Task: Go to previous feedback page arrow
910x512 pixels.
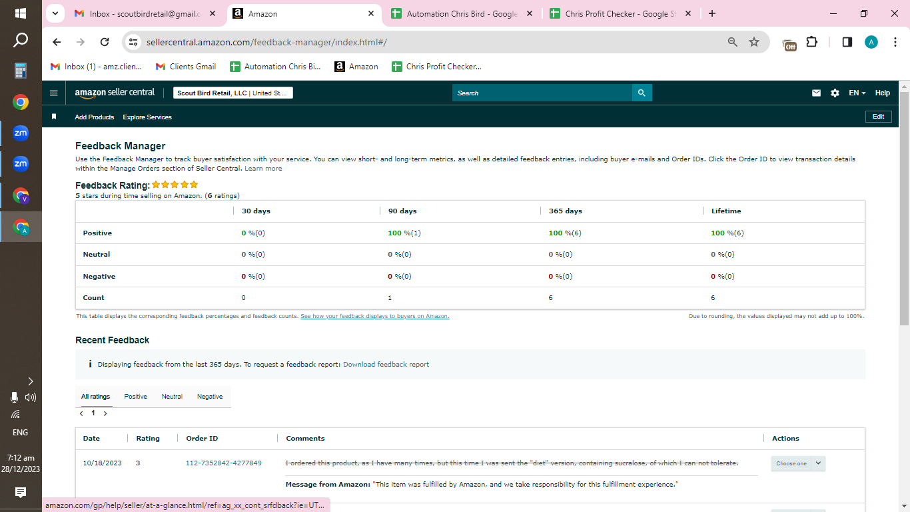Action: 81,413
